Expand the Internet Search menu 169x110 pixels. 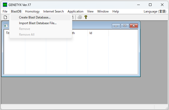click(53, 11)
